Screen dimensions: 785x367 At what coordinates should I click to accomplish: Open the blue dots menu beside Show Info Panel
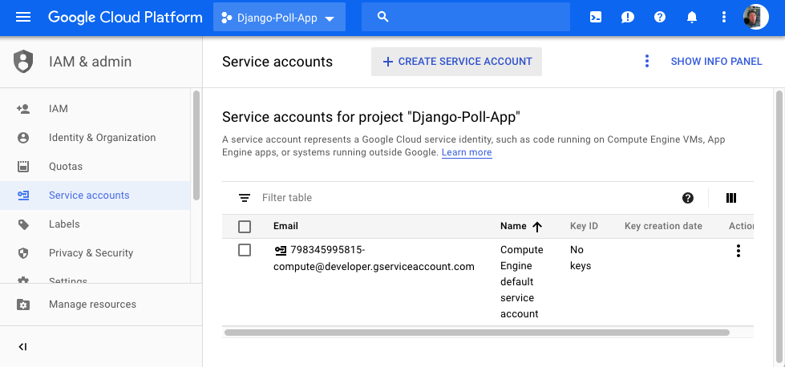[647, 62]
